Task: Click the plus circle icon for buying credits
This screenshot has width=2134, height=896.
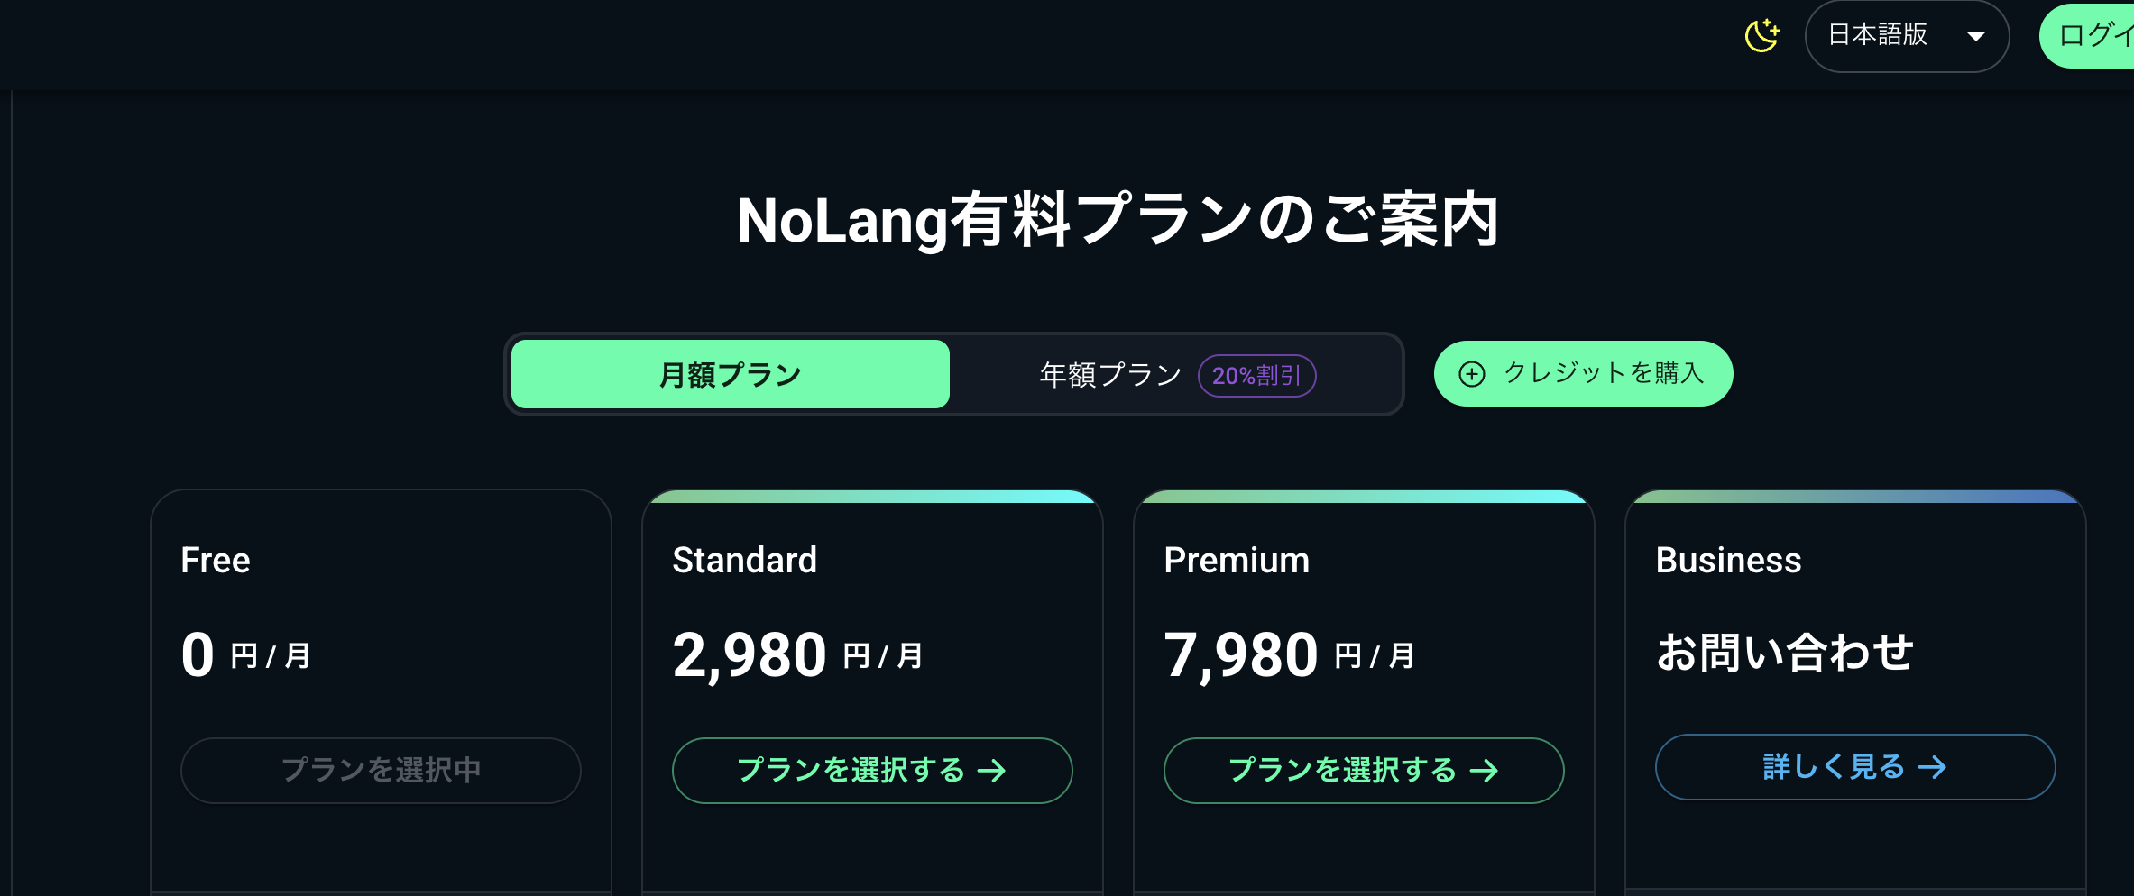Action: point(1472,374)
